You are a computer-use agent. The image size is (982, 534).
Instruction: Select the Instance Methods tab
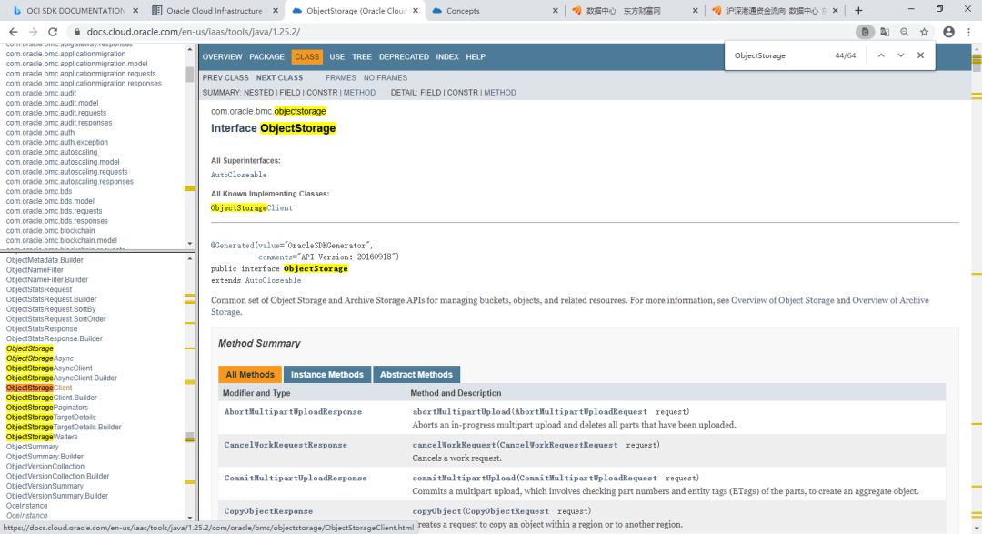point(327,374)
